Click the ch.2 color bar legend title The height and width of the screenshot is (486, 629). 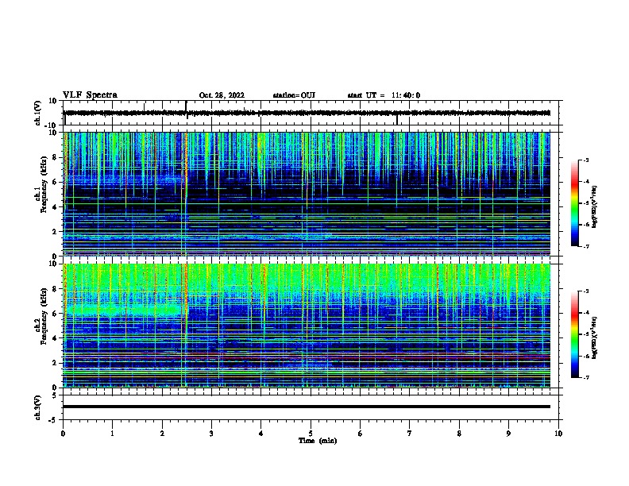pyautogui.click(x=595, y=337)
